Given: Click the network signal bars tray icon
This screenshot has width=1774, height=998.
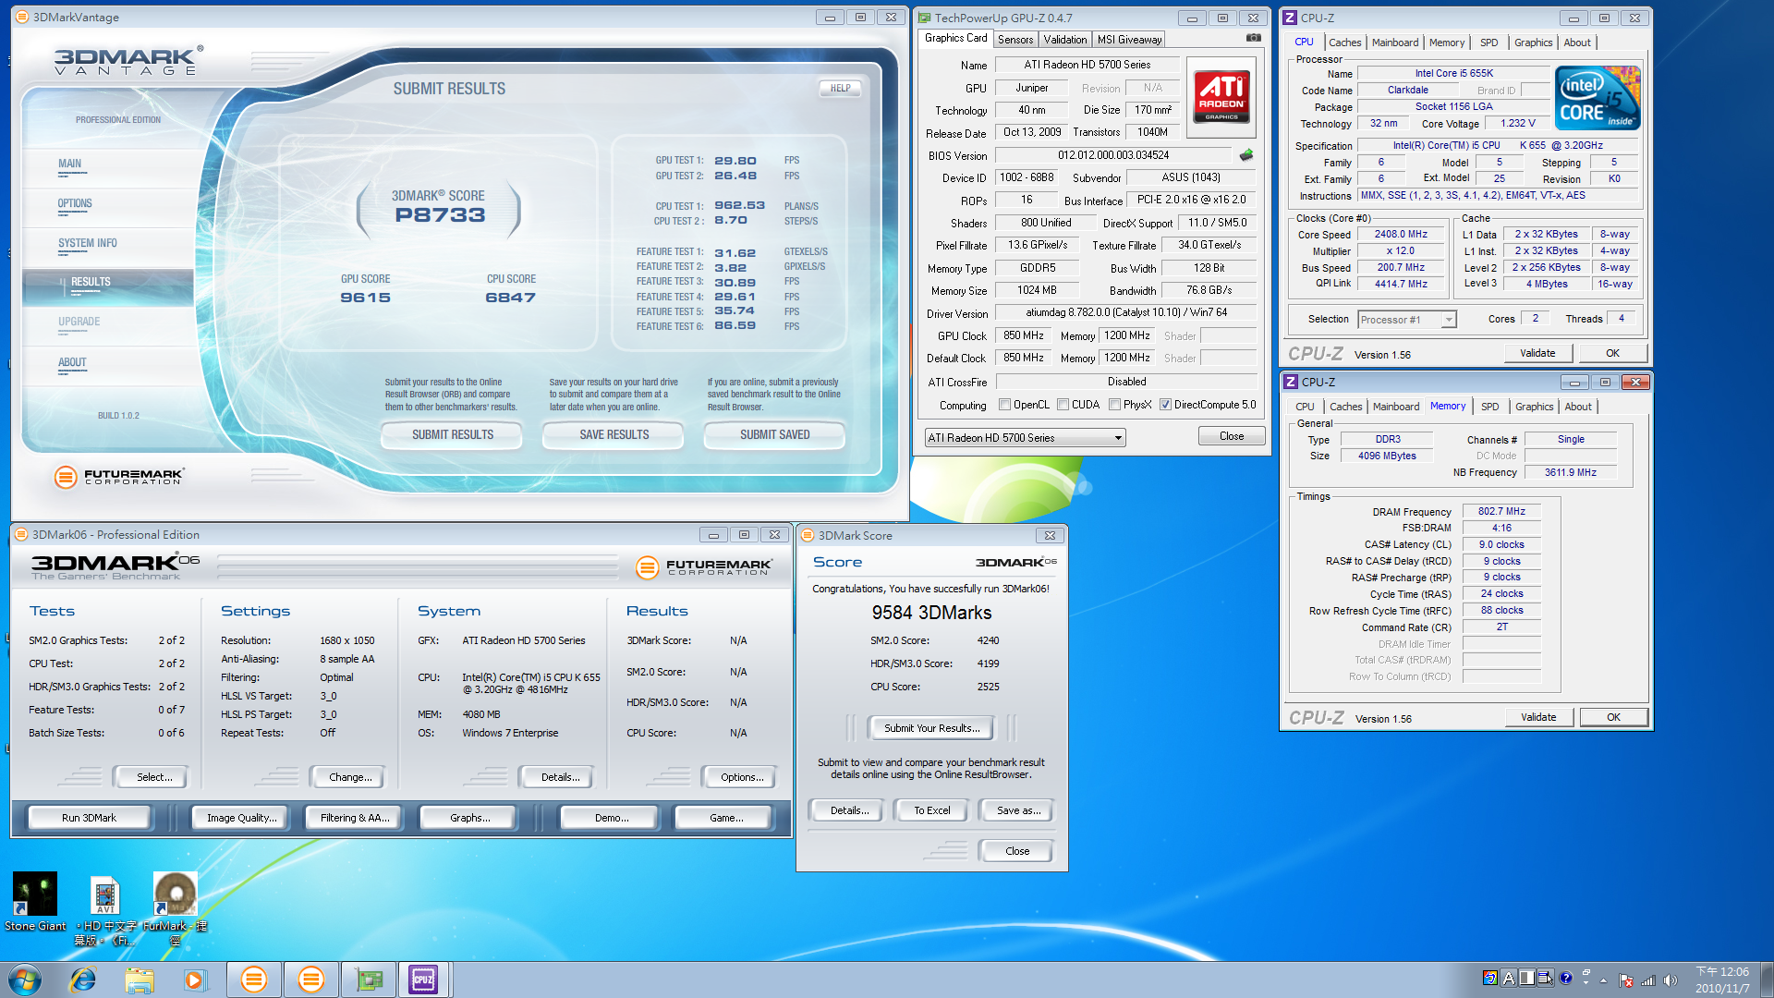Looking at the screenshot, I should pyautogui.click(x=1647, y=980).
